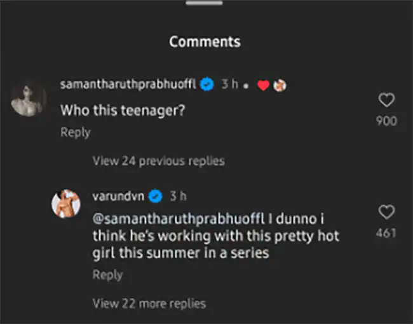Viewport: 413px width, 324px height.
Task: Grab the sheet drag handle at top
Action: pyautogui.click(x=204, y=3)
